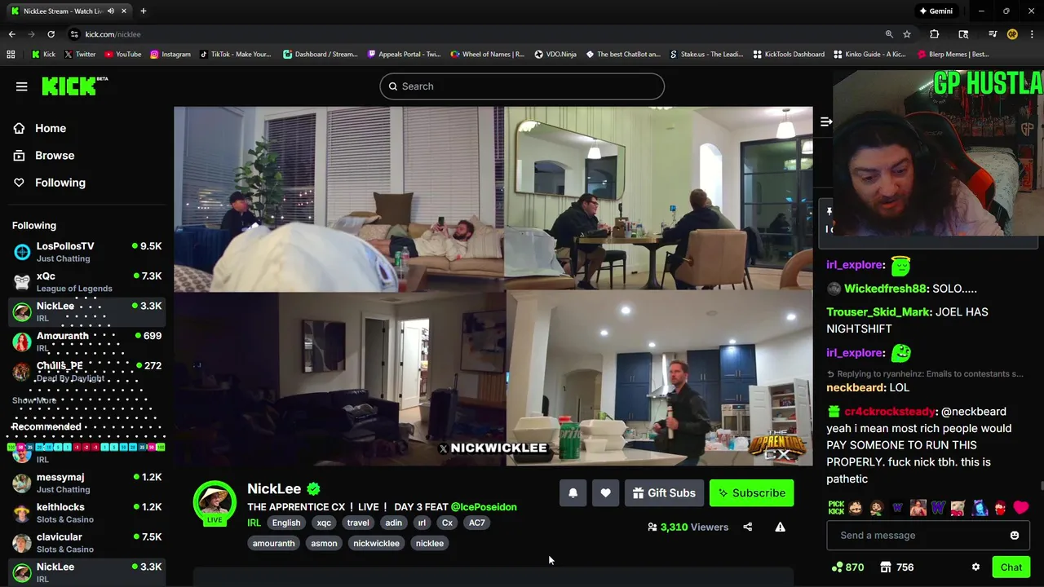Select the travel tag
1044x587 pixels.
(358, 523)
